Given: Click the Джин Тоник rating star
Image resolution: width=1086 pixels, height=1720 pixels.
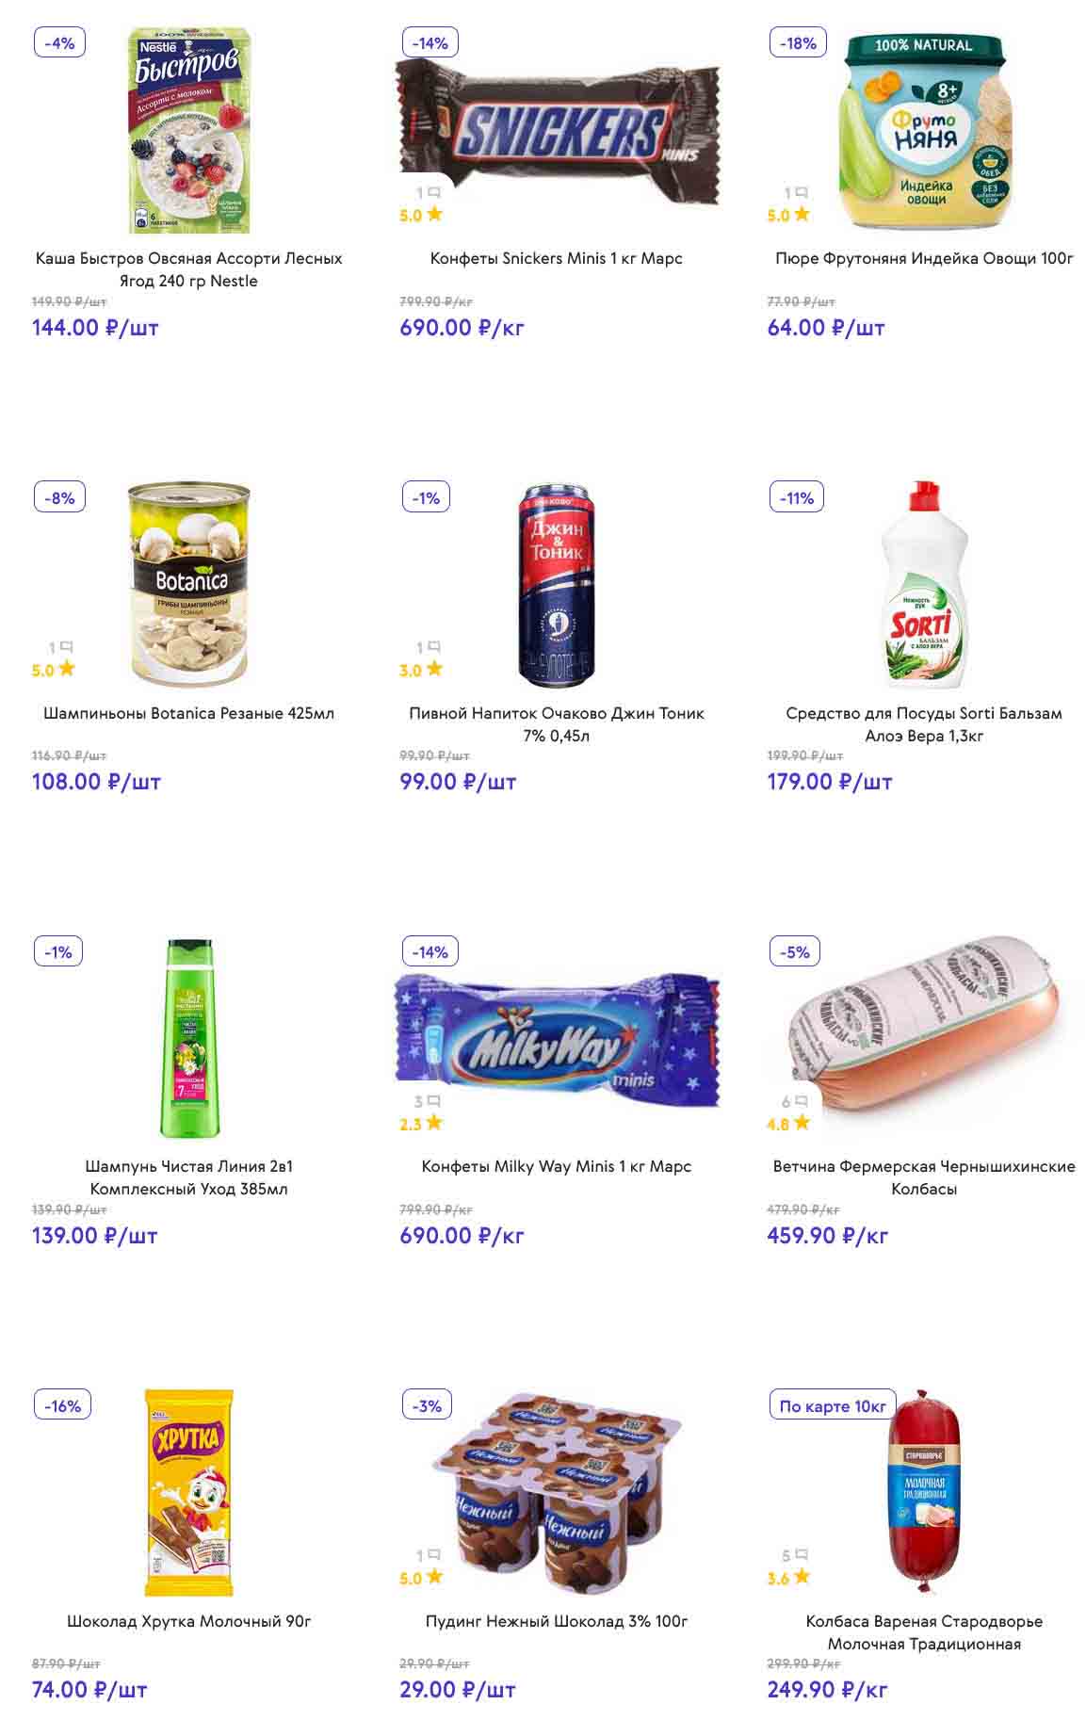Looking at the screenshot, I should coord(434,669).
